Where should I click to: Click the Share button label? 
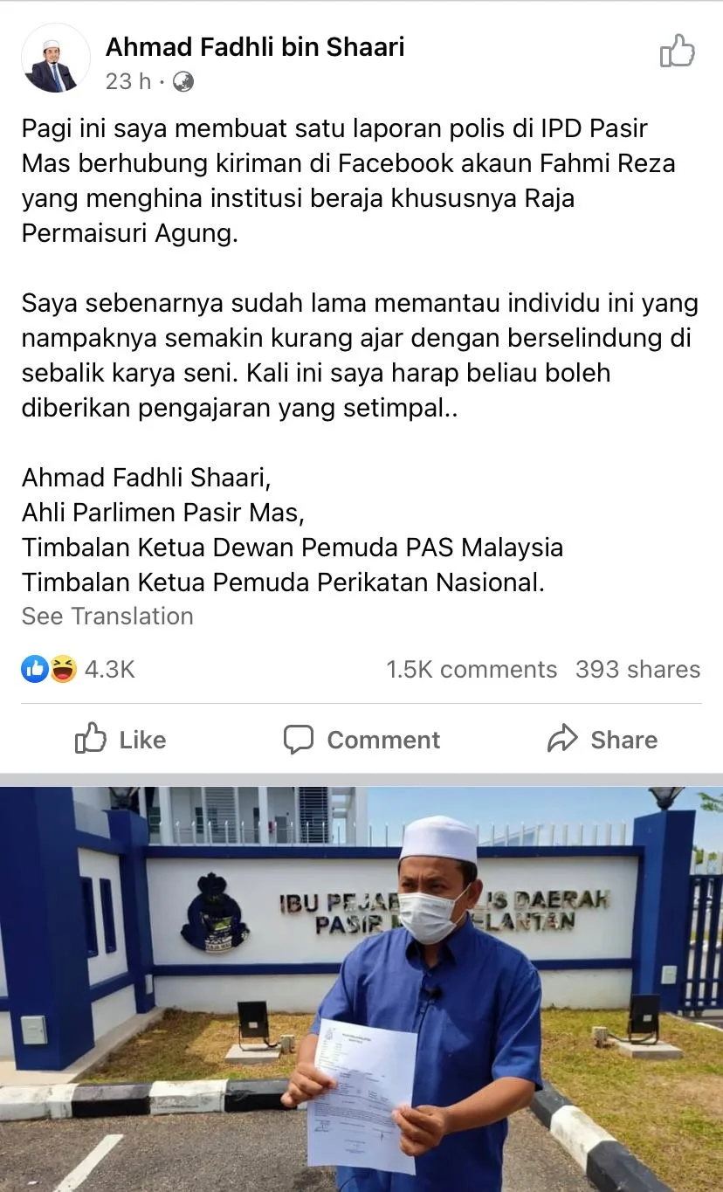624,740
